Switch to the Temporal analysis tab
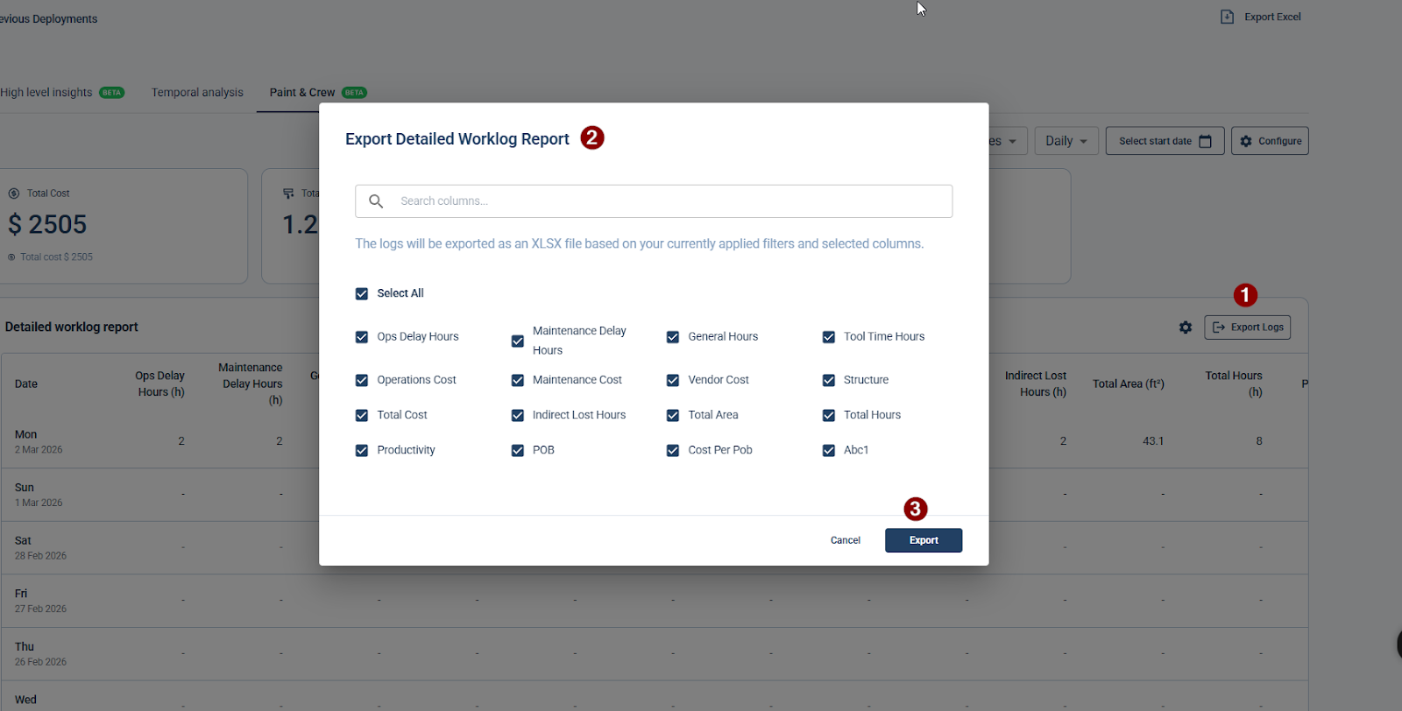This screenshot has height=711, width=1402. pos(197,93)
